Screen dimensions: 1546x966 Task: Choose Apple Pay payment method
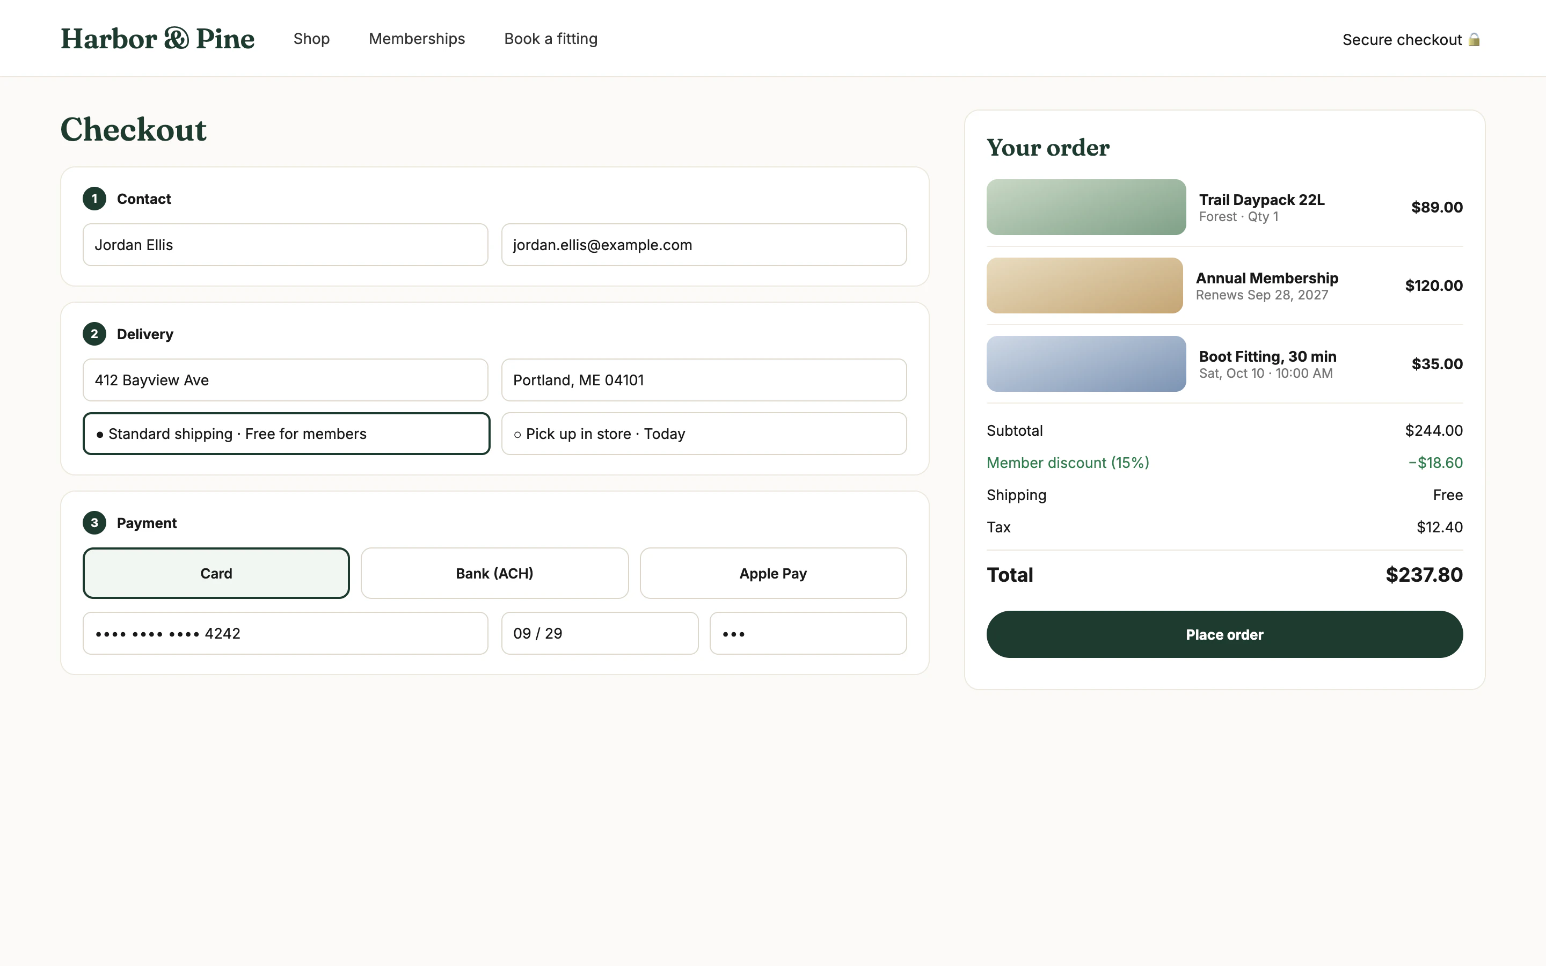coord(773,573)
